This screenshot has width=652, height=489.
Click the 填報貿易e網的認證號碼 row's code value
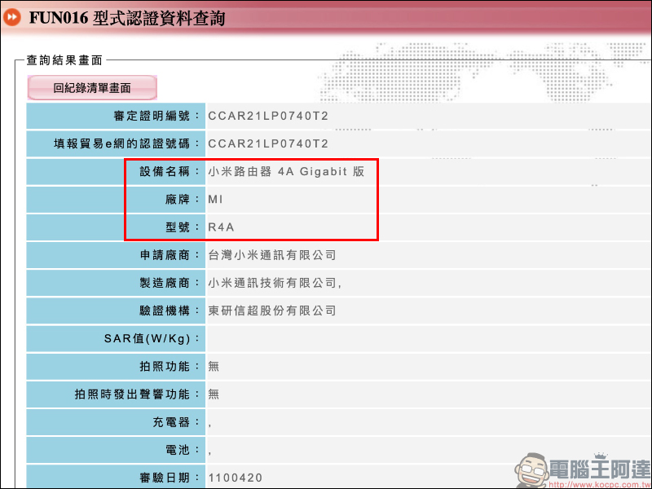point(268,144)
